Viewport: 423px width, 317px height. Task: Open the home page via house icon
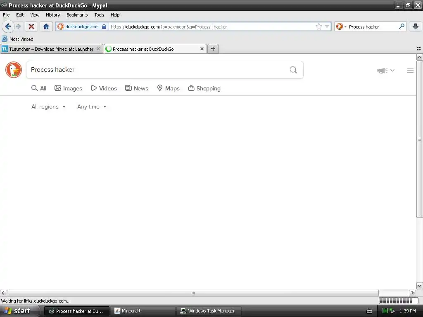46,26
